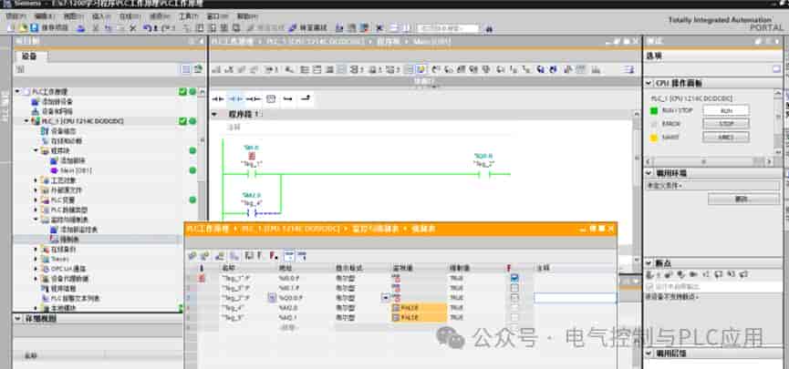This screenshot has width=789, height=369.
Task: Insert an empty box instruction
Action: [x=271, y=99]
